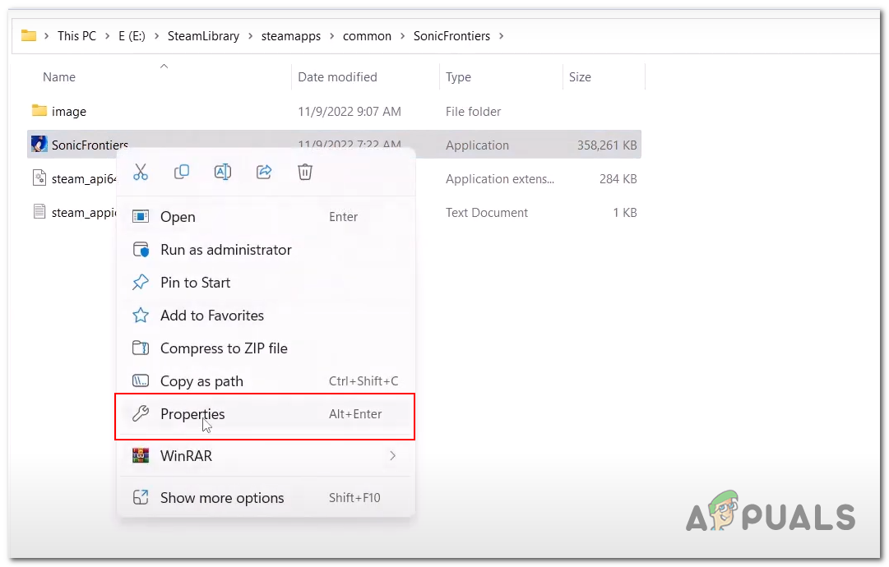Choose Open from the context menu
This screenshot has height=567, width=889.
[x=266, y=217]
